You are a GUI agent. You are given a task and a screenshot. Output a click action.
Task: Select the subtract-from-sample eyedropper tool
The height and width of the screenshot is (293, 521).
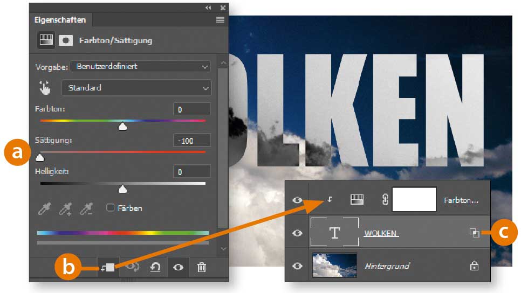pos(86,209)
